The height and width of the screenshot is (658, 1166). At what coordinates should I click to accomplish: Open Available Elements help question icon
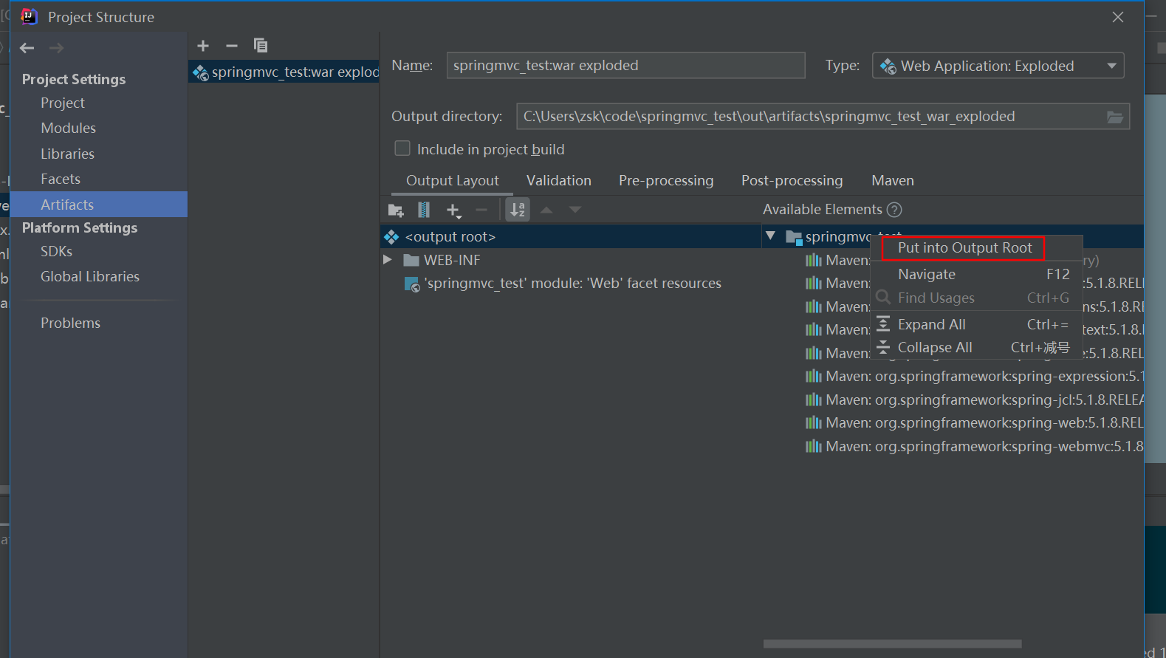click(894, 210)
